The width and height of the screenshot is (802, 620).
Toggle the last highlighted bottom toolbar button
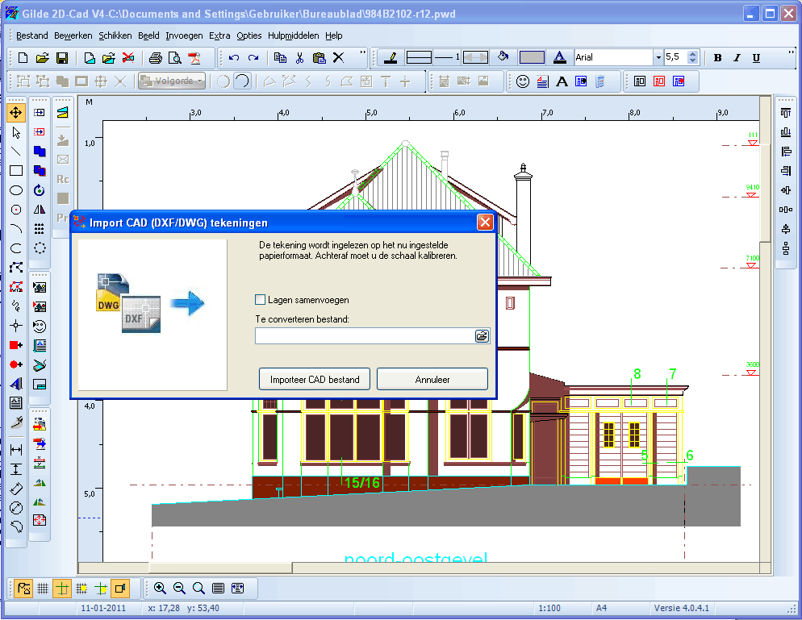click(120, 589)
